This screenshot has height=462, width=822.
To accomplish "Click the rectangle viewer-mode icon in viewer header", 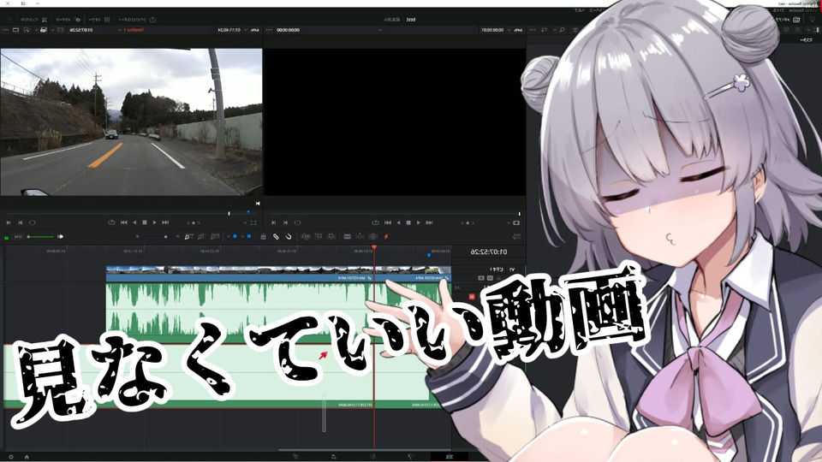I will [x=15, y=30].
